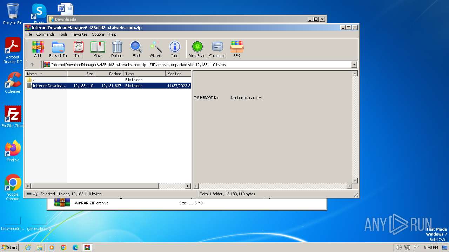Click 'WinRAR ZIP archive' in Downloads window
449x252 pixels.
[x=92, y=203]
